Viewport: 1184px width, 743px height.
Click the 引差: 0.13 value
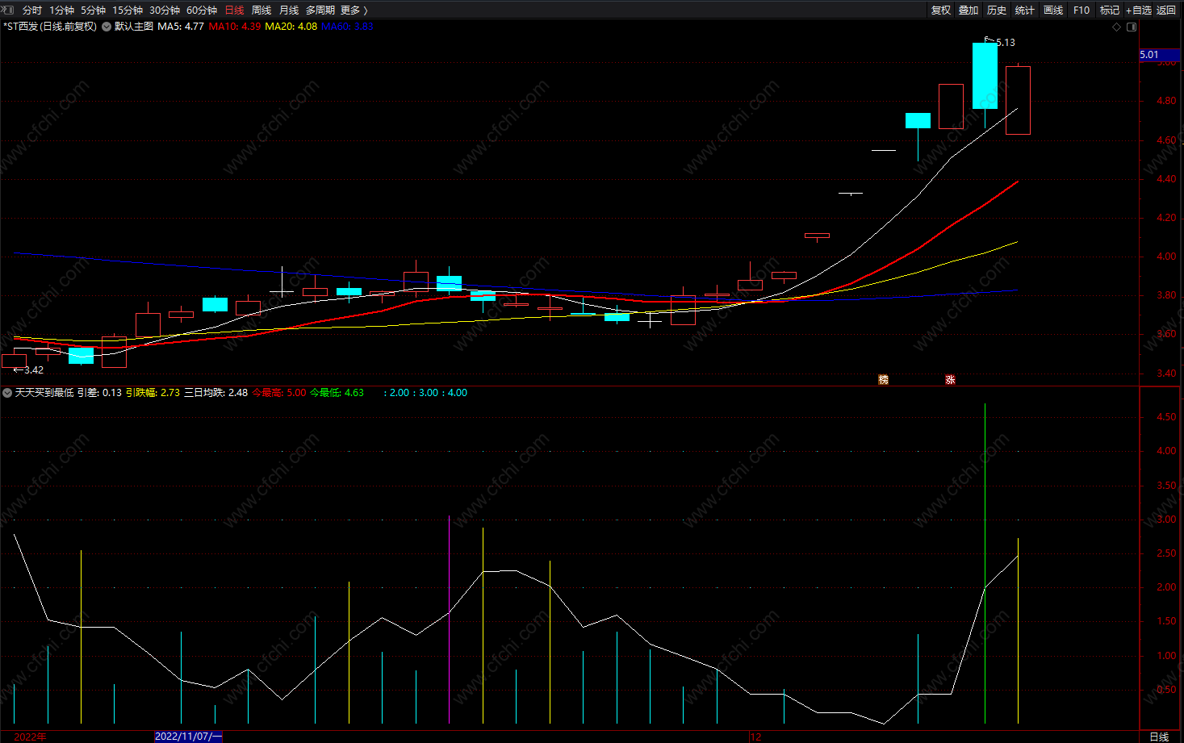[99, 393]
